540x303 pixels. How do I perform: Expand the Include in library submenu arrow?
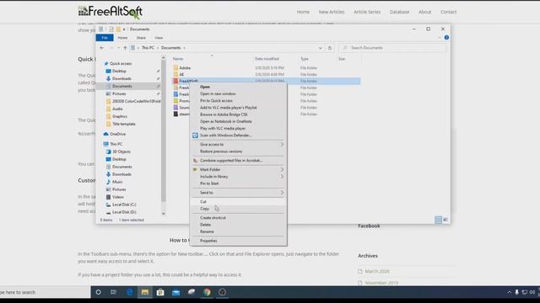[282, 176]
